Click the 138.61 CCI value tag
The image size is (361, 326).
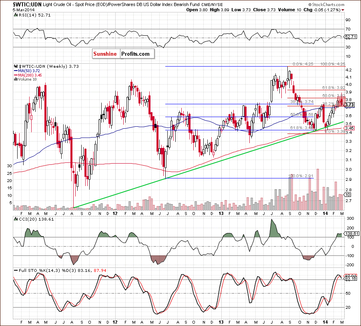352,234
